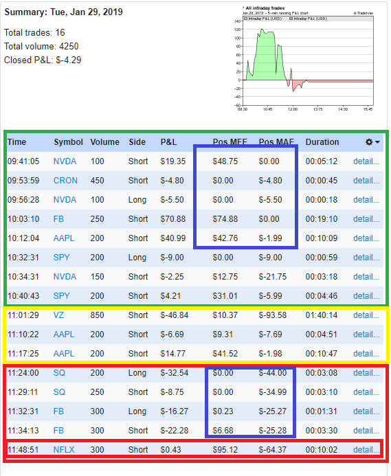Click the Time column header
The image size is (391, 476).
16,142
